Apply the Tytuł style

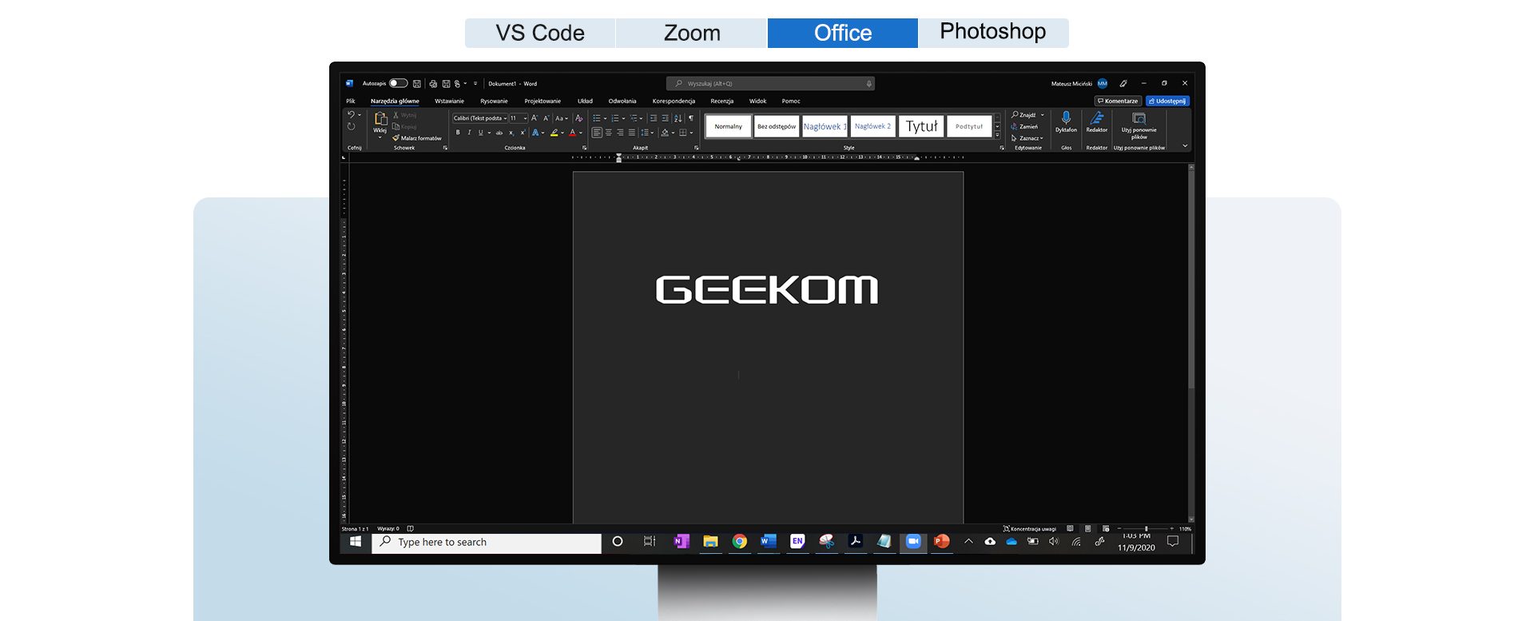921,126
